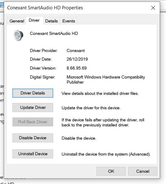Cancel the properties dialog

[x=143, y=171]
